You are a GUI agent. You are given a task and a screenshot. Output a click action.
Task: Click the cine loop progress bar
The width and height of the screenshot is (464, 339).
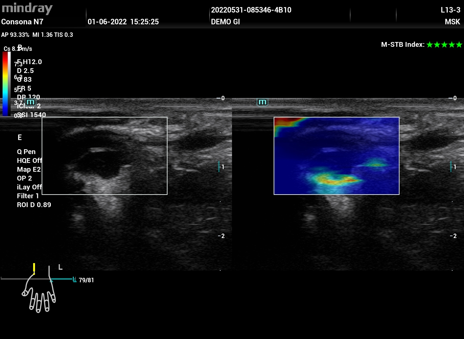click(37, 279)
